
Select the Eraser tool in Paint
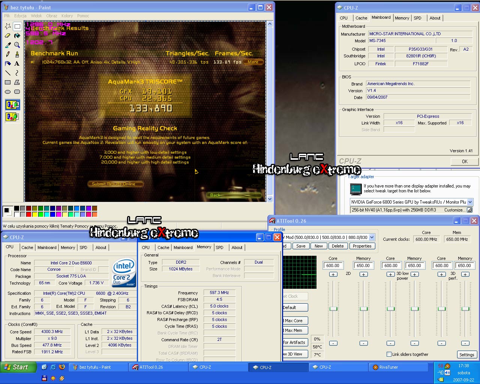pyautogui.click(x=8, y=36)
